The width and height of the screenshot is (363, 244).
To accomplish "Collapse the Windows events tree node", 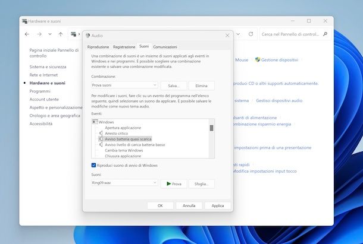I will [95, 122].
